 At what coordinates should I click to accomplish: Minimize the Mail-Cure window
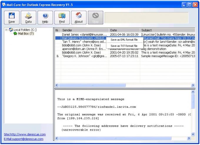(x=184, y=5)
